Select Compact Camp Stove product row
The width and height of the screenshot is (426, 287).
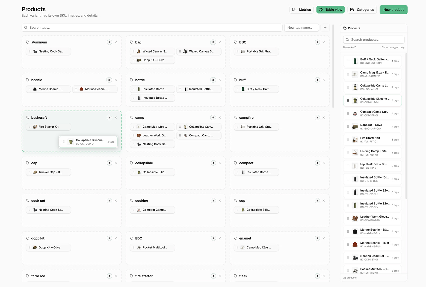372,113
